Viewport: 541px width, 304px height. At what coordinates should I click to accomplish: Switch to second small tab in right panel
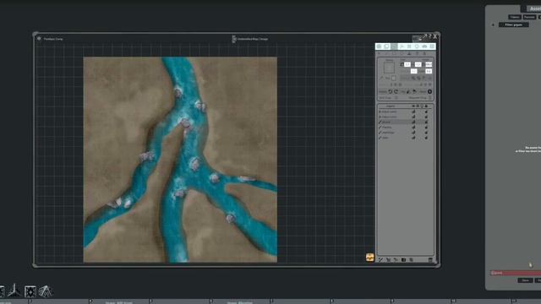(x=529, y=17)
